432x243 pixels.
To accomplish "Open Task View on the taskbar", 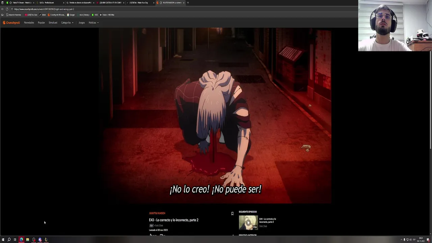I will 15,240.
